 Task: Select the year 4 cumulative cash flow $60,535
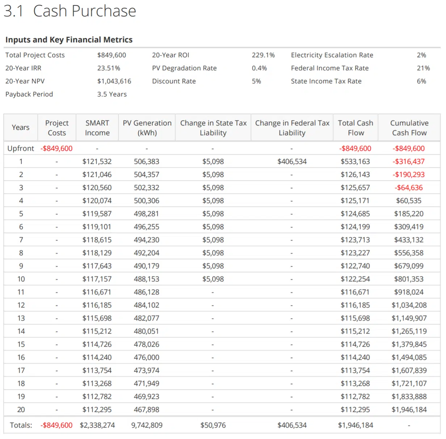tap(409, 201)
